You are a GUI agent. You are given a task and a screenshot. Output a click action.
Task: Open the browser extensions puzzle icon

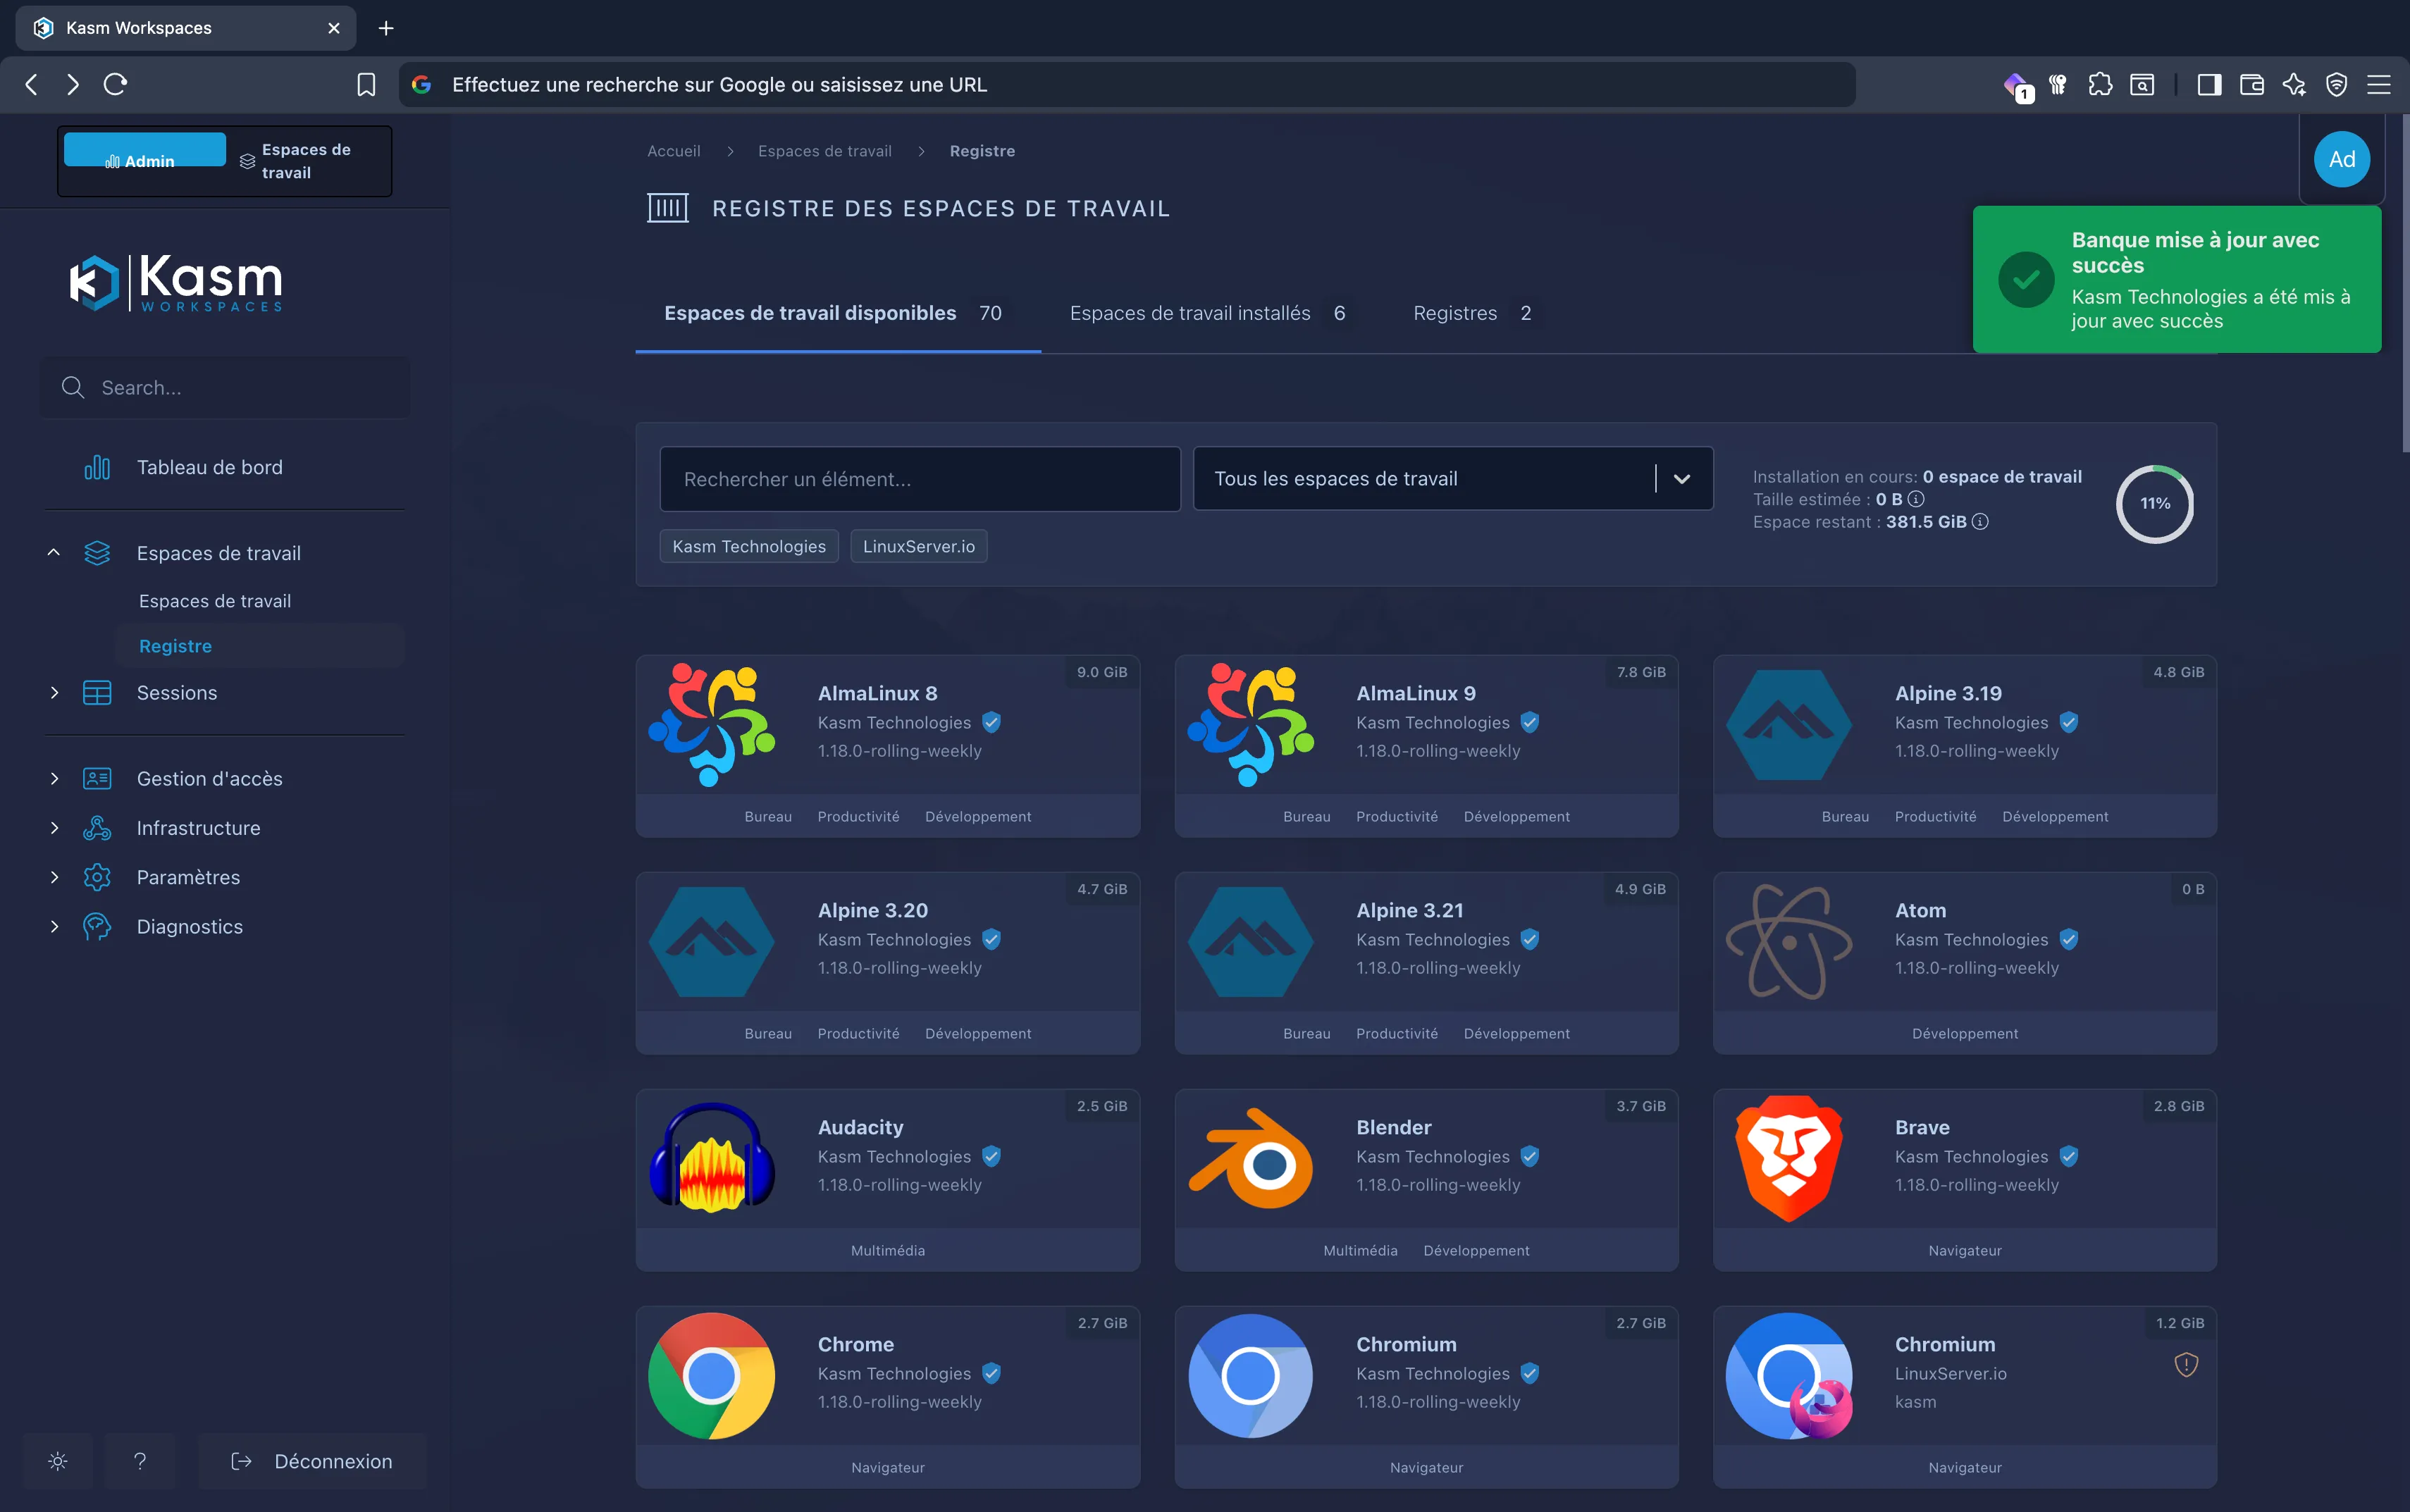[x=2100, y=85]
